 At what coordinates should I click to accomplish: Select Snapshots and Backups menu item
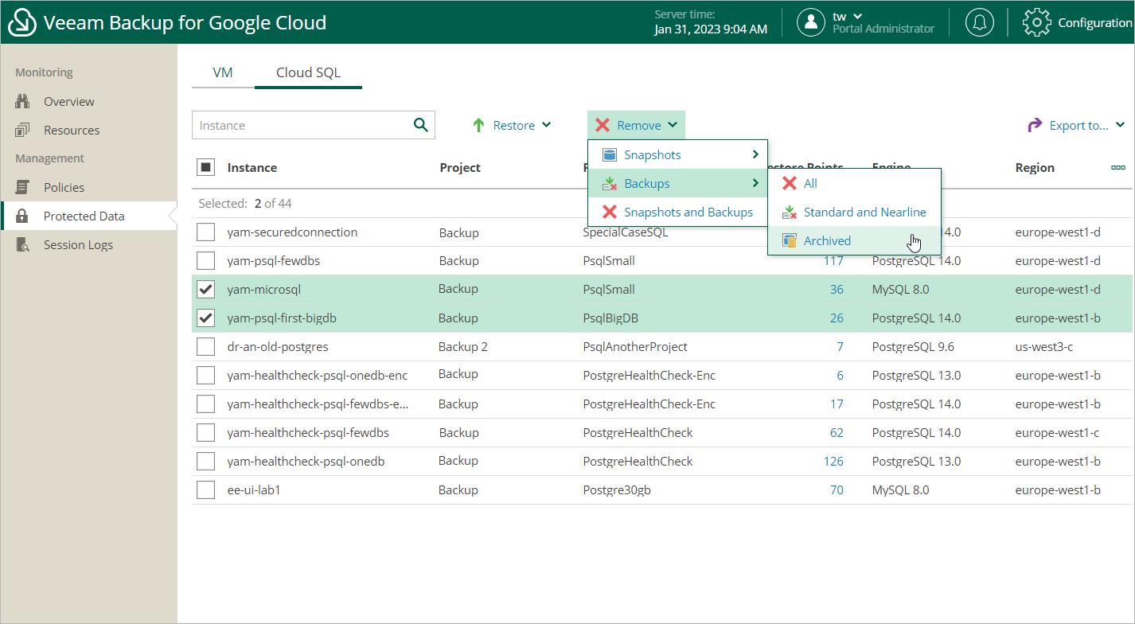pos(688,212)
